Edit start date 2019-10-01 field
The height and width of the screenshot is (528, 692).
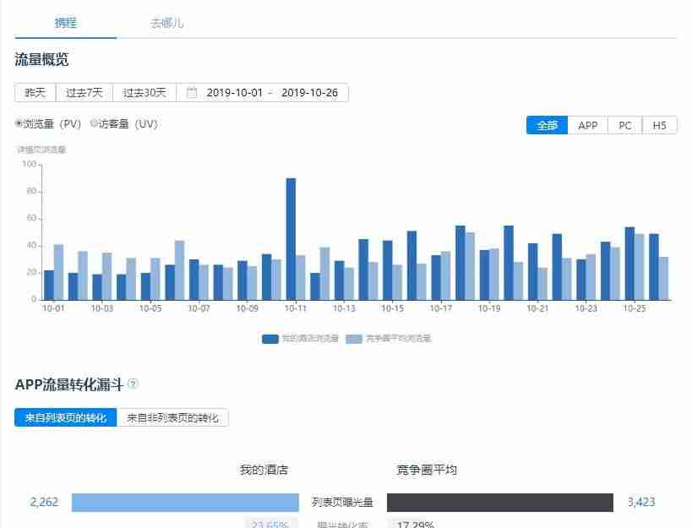(x=234, y=93)
